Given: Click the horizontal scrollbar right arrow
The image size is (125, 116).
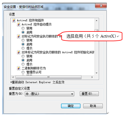Looking at the screenshot, I should (x=92, y=77).
